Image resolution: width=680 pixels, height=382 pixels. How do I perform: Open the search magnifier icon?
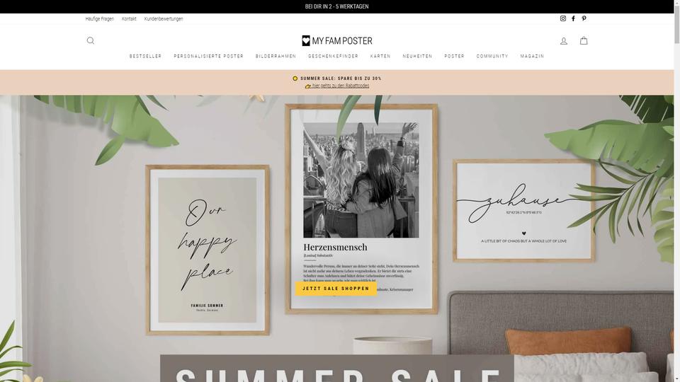coord(90,41)
